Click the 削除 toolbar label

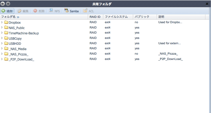click(42, 11)
